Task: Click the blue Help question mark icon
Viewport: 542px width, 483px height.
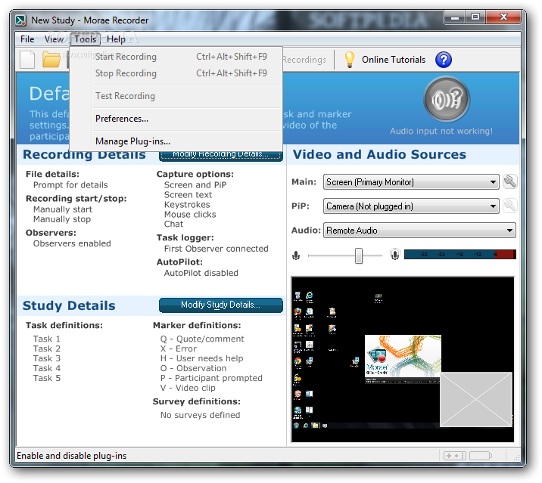Action: click(x=444, y=60)
